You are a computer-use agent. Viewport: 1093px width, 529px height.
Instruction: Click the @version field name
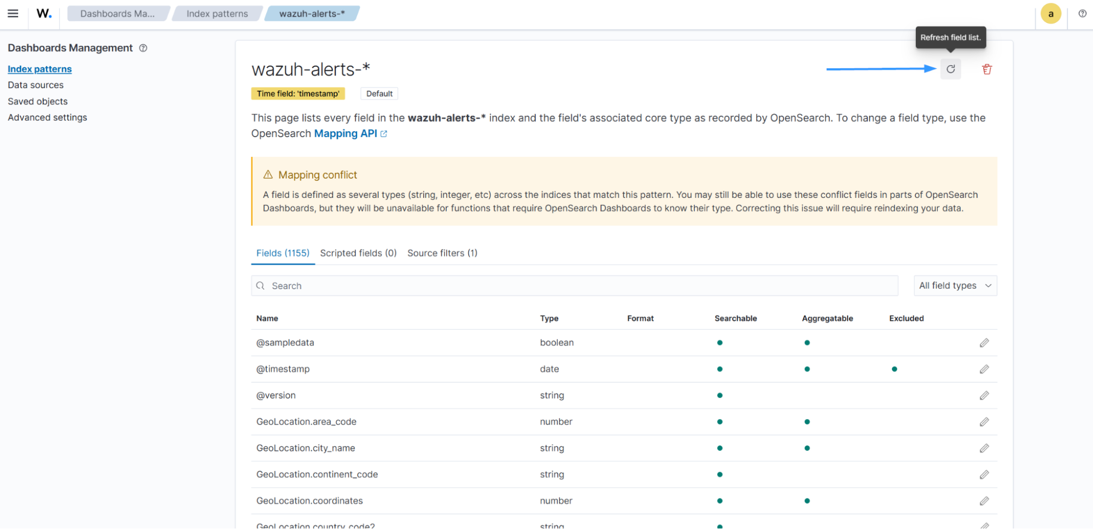[x=276, y=395]
